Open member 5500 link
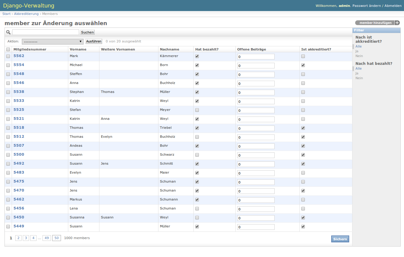The width and height of the screenshot is (404, 257). pyautogui.click(x=19, y=154)
